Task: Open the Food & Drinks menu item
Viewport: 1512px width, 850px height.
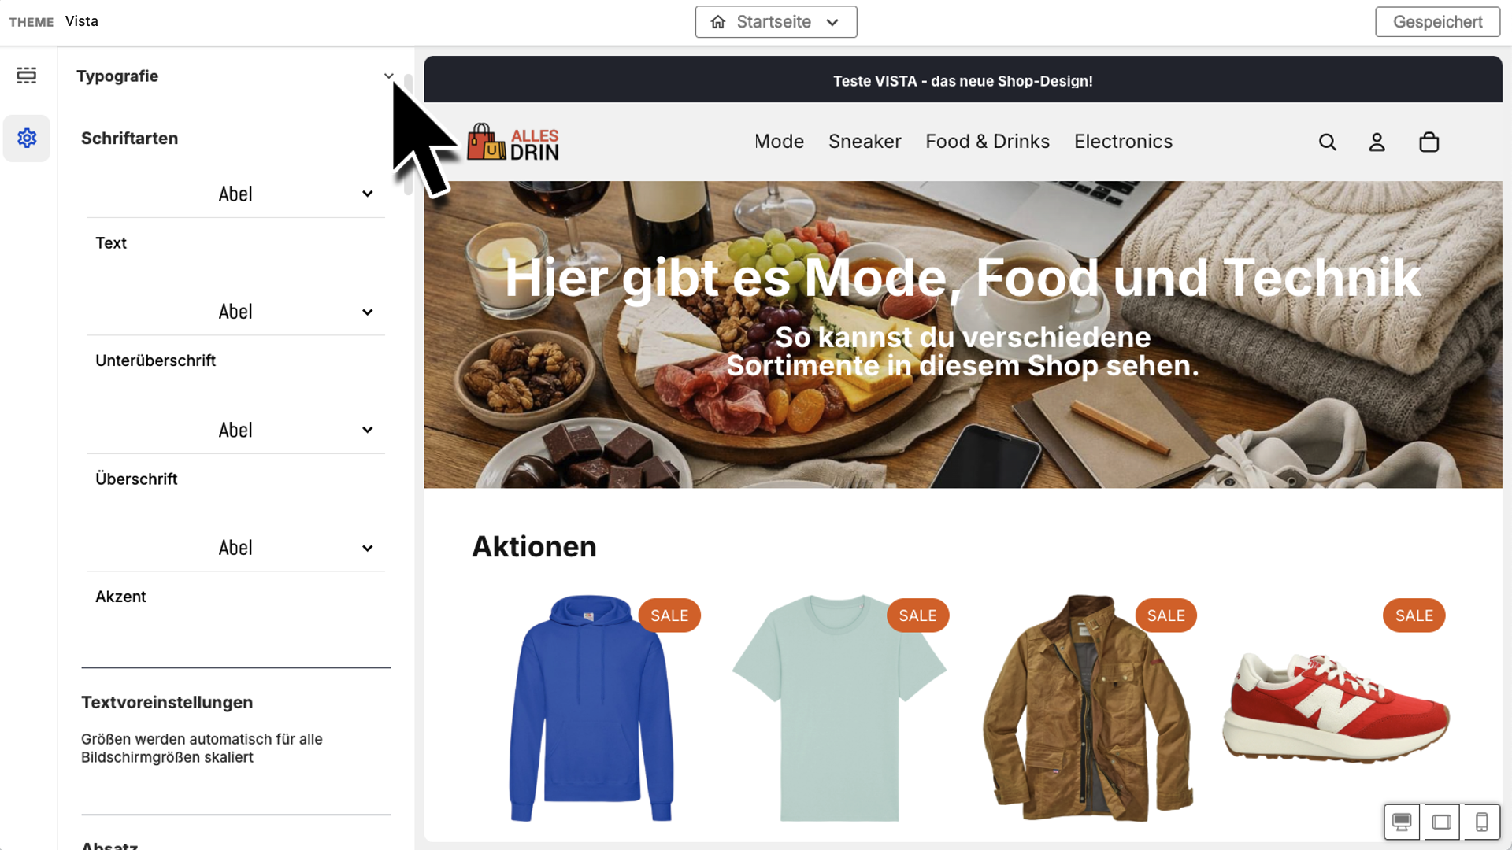Action: coord(988,142)
